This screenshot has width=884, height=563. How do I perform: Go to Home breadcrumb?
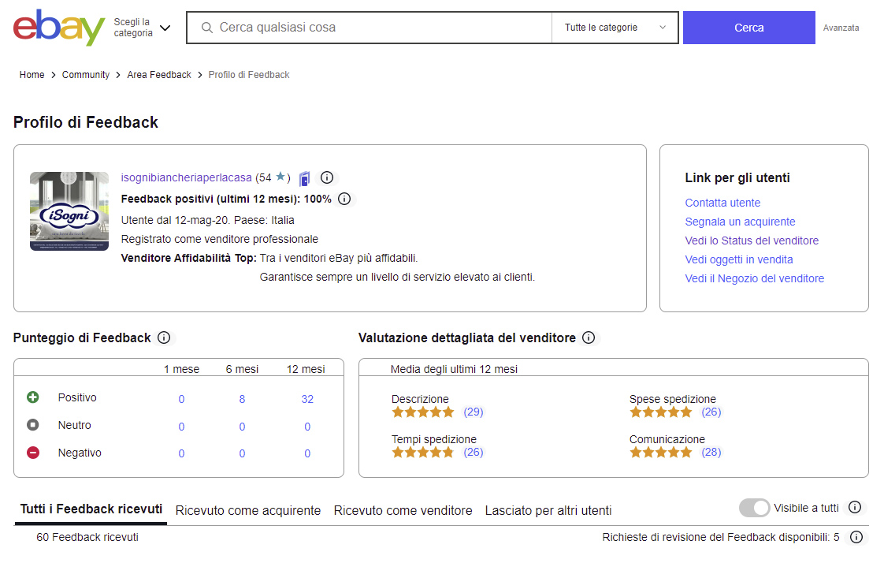[x=32, y=74]
